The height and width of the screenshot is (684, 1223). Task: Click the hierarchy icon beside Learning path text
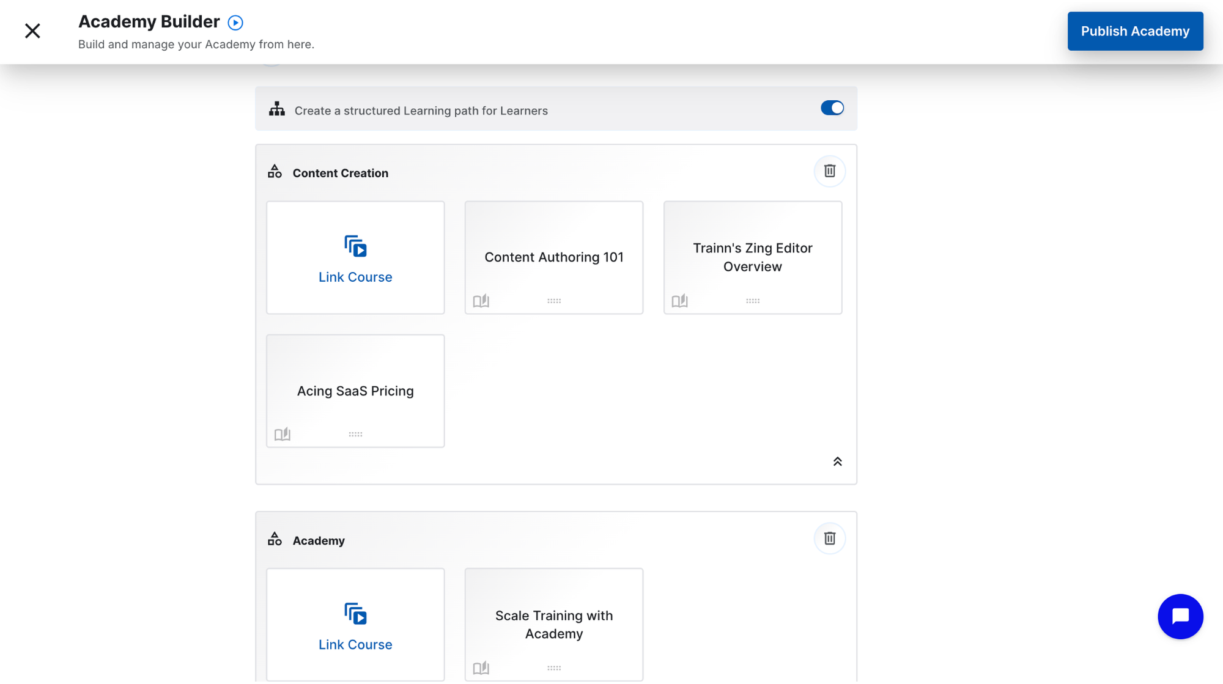[x=277, y=109]
